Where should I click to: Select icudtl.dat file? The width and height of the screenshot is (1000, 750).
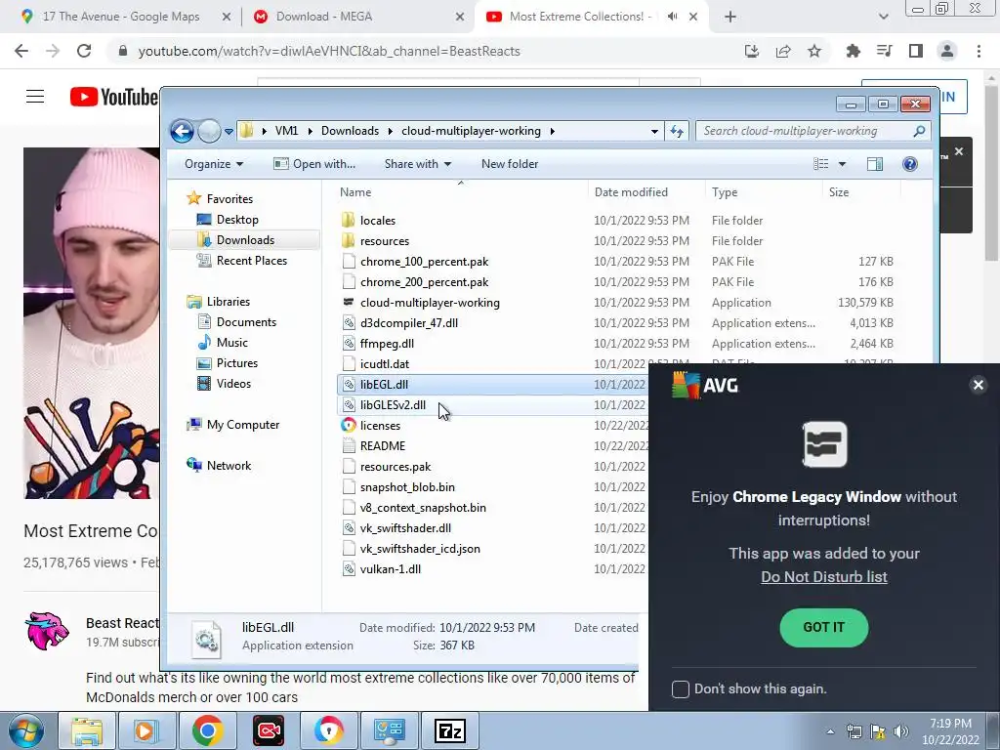coord(385,364)
